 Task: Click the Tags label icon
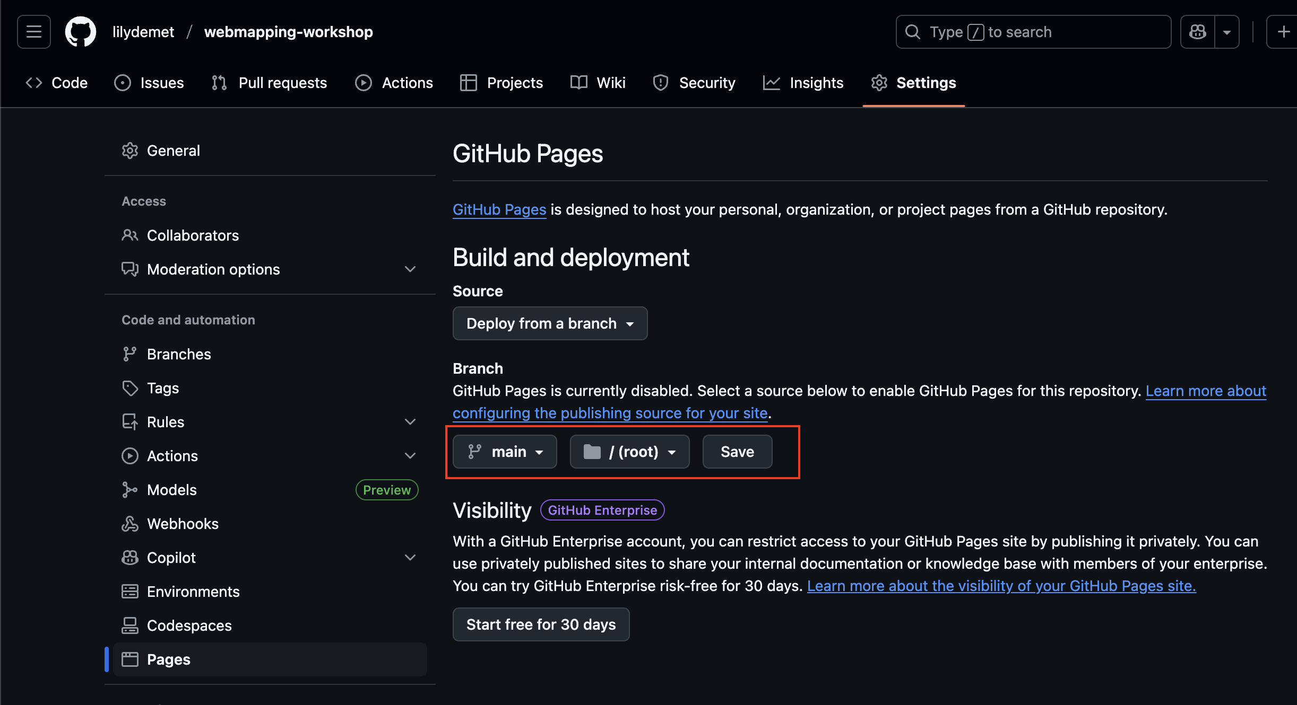(130, 388)
